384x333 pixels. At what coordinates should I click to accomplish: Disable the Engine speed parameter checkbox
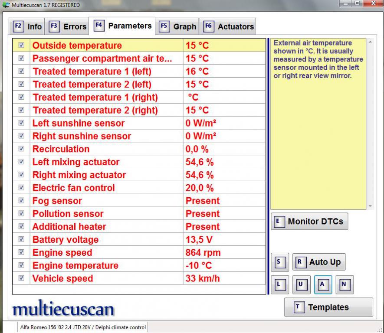(21, 252)
